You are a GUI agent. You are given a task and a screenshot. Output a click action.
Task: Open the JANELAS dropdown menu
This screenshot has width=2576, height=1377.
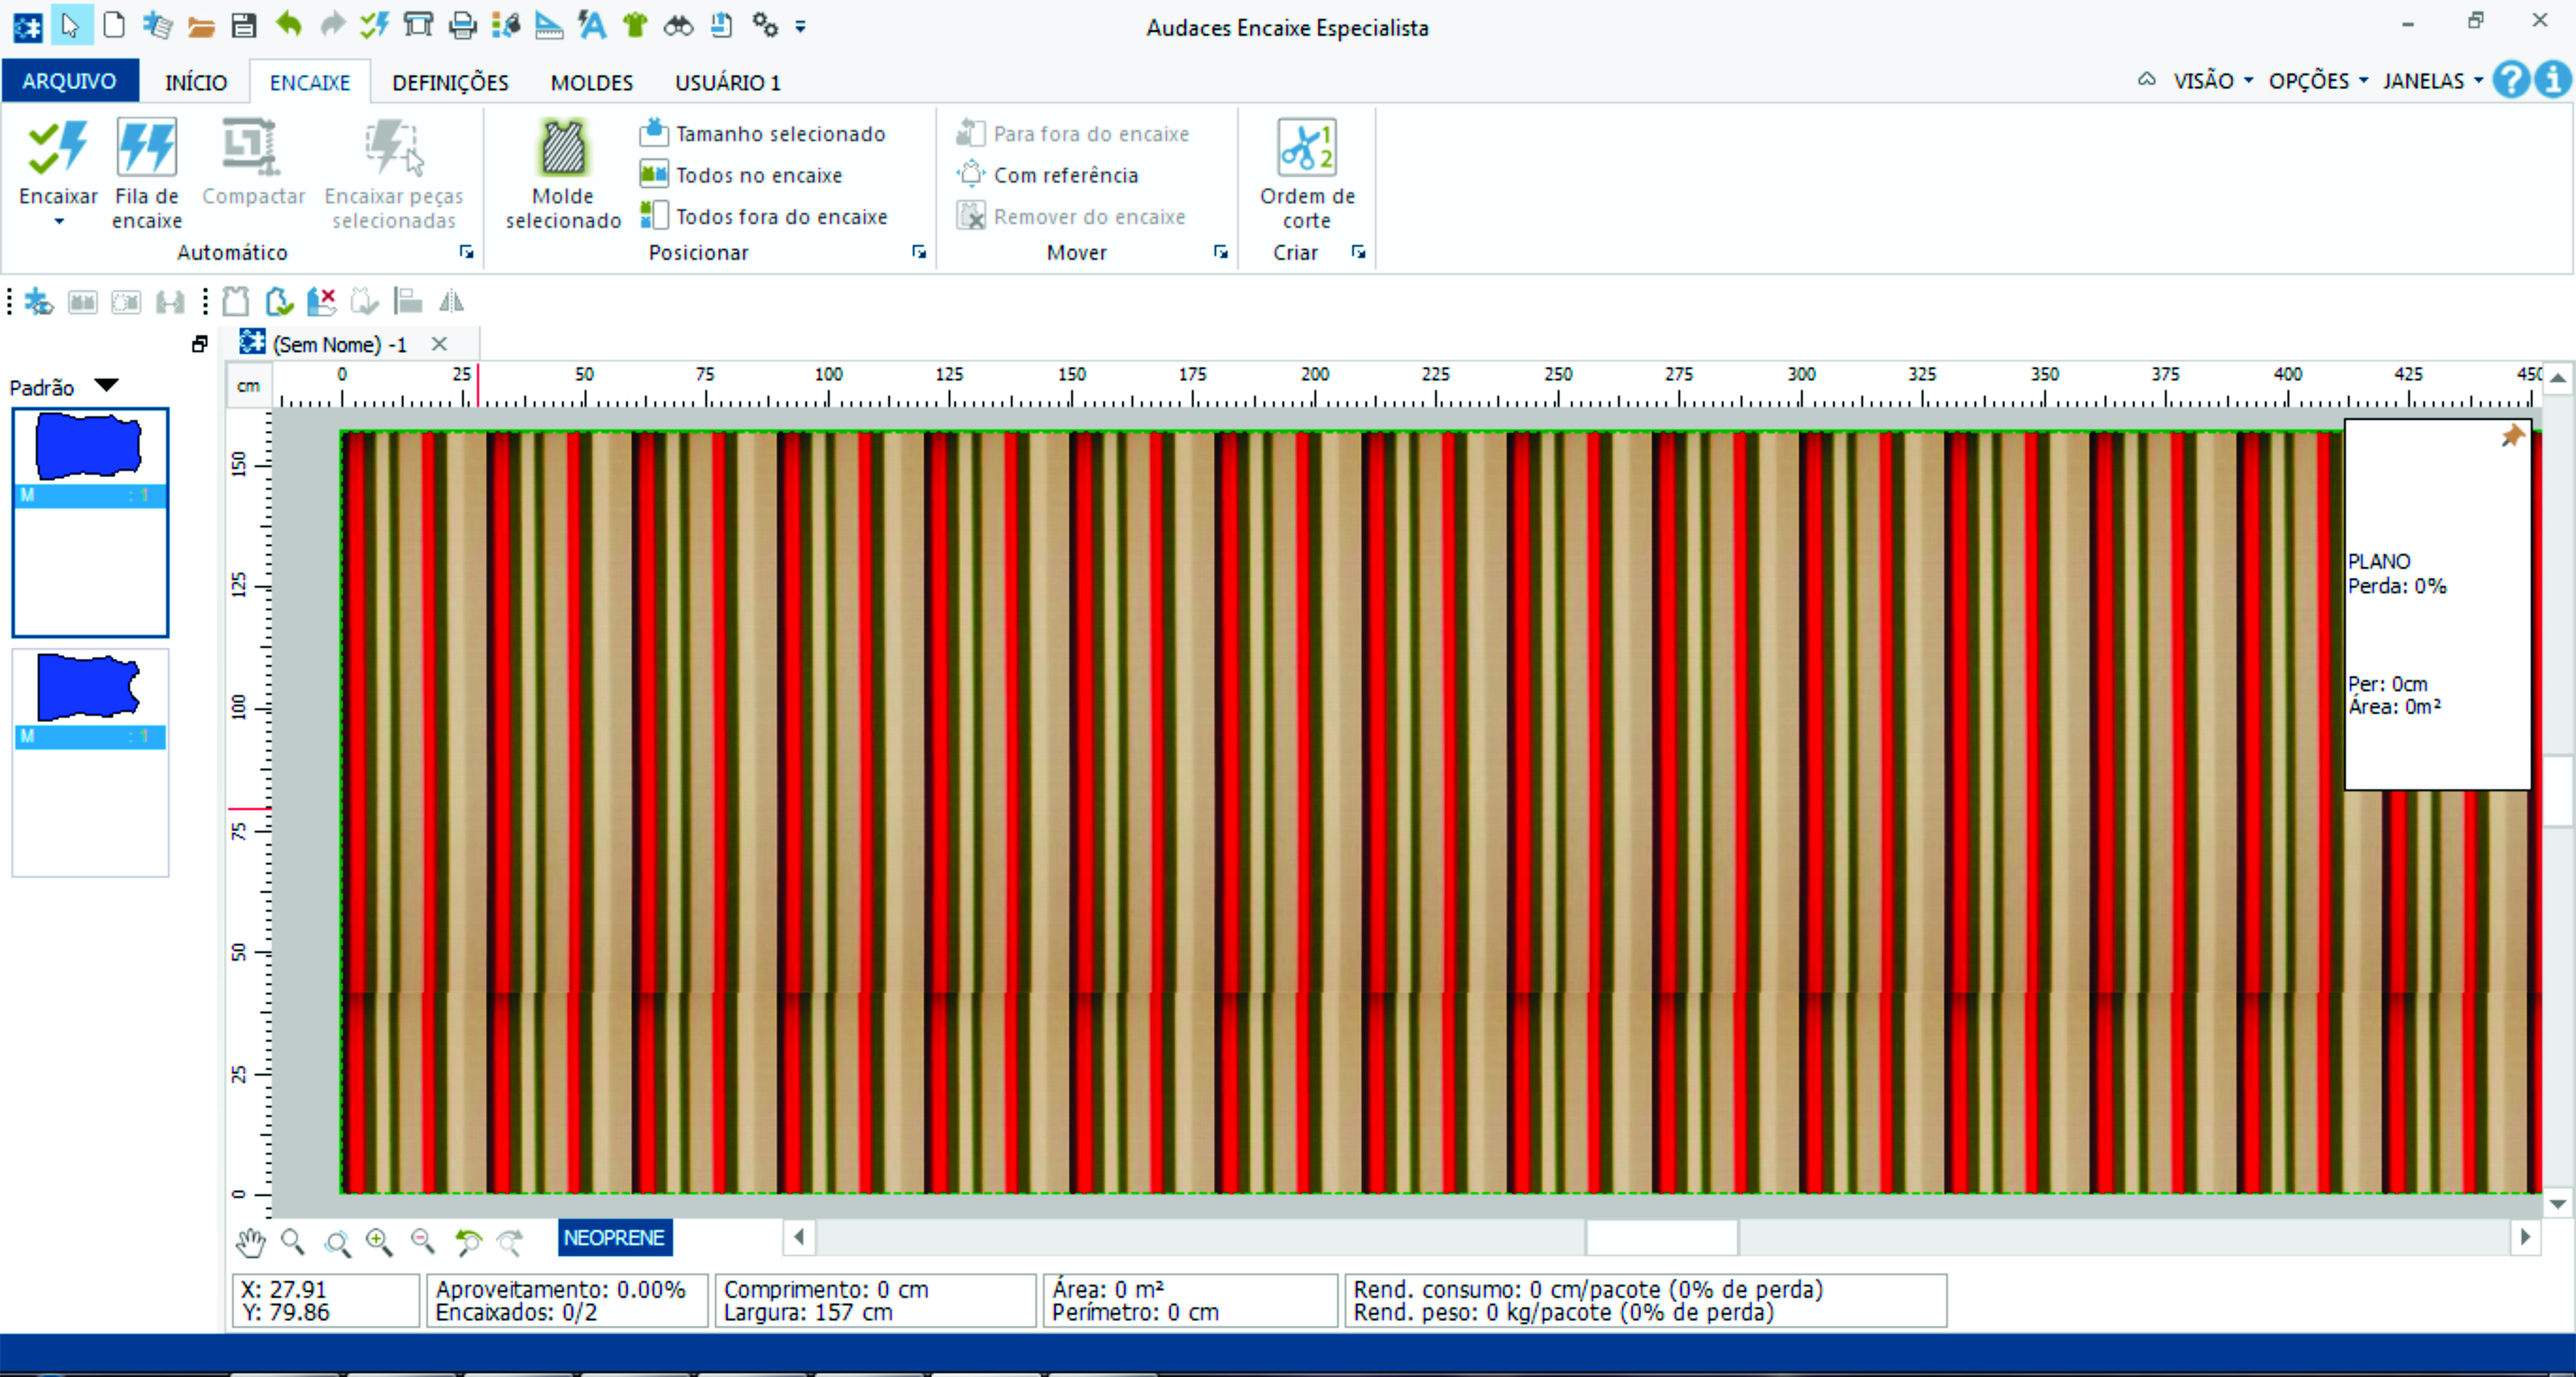click(2433, 80)
